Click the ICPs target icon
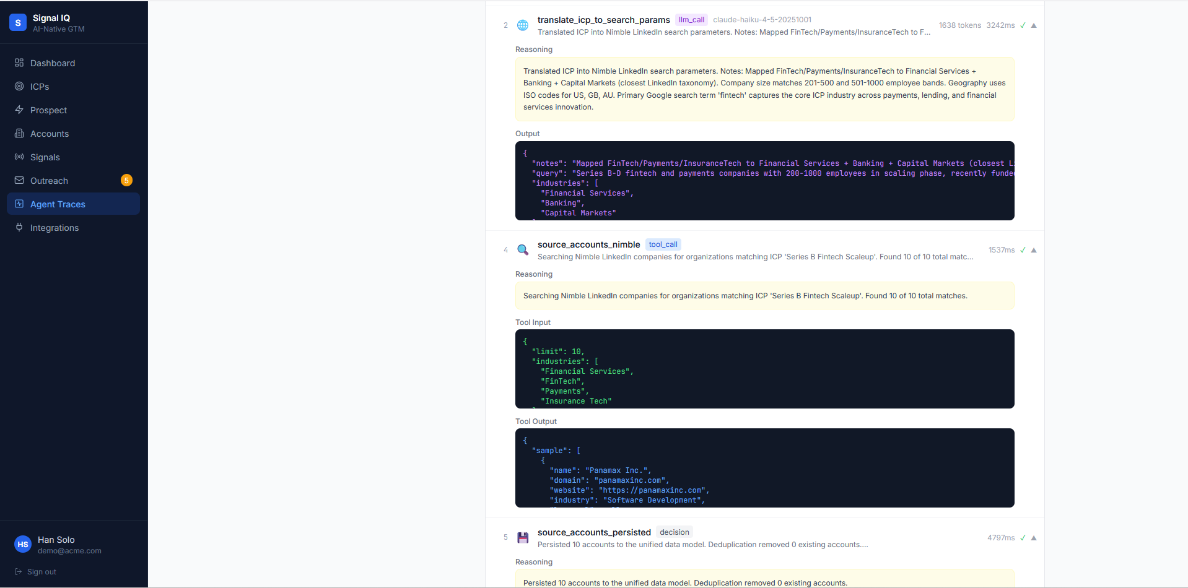This screenshot has height=588, width=1188. (x=19, y=86)
